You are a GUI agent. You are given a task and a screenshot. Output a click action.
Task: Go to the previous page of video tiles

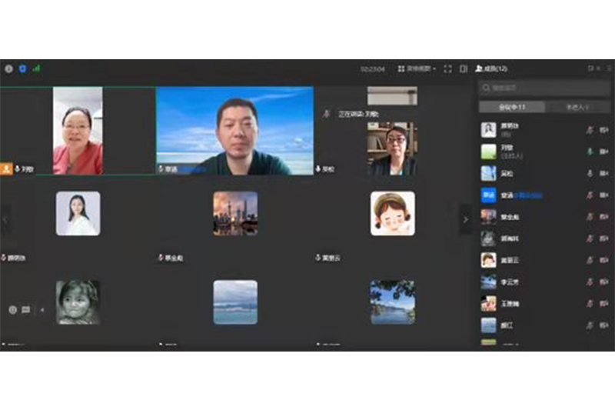coord(5,220)
